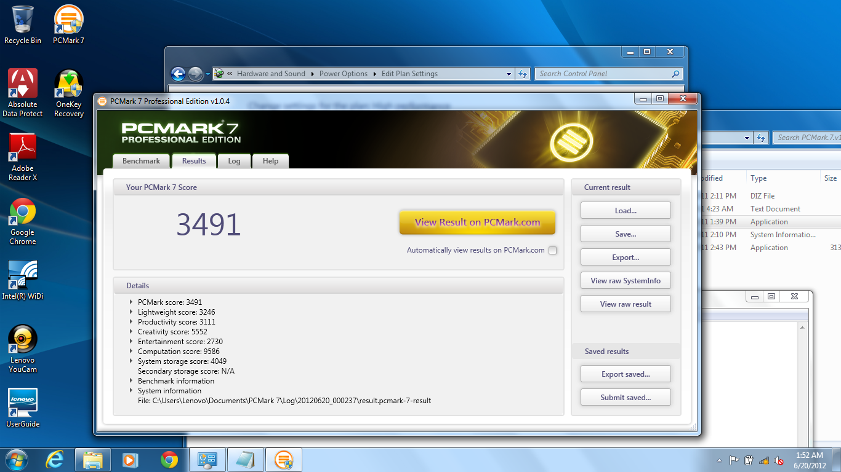Open the OneKey Recovery desktop shortcut
Screen dimensions: 841x472
[68, 93]
